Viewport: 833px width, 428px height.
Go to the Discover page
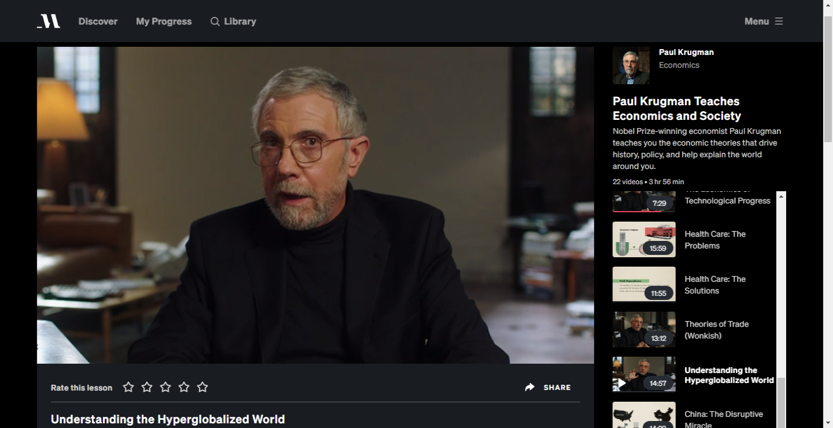98,21
